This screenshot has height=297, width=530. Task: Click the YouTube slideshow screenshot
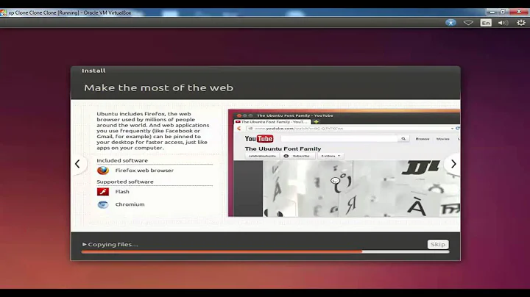(344, 163)
